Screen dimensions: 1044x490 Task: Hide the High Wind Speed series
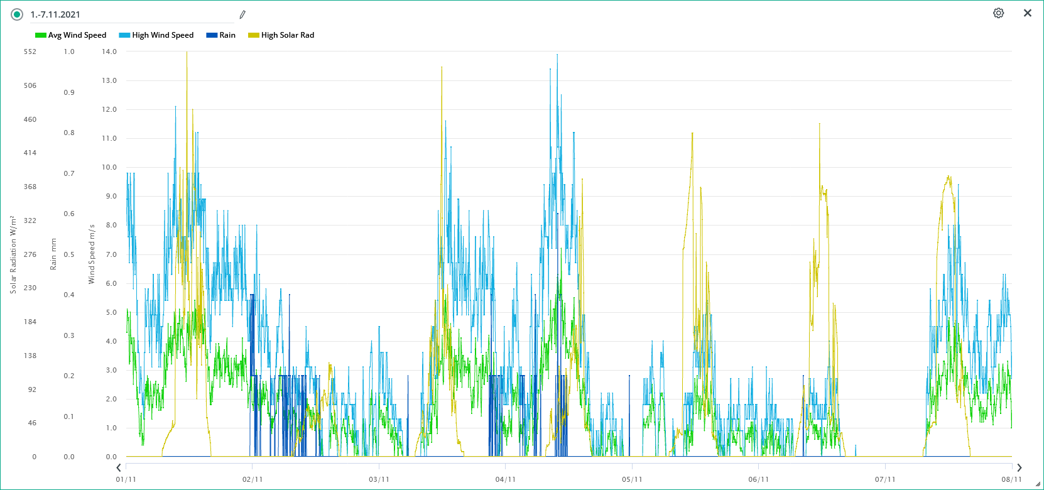(x=156, y=35)
